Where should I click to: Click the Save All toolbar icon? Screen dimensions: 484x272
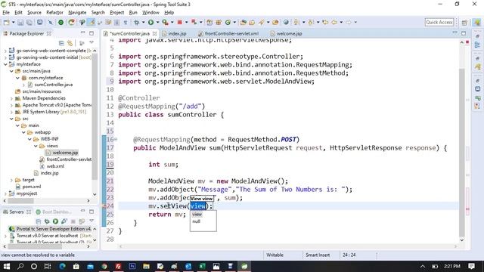point(29,22)
